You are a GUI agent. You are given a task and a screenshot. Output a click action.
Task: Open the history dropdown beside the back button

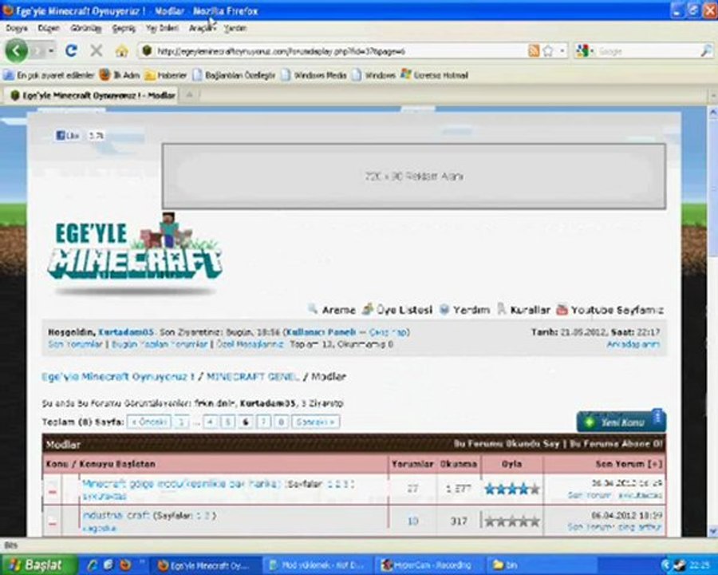coord(51,50)
